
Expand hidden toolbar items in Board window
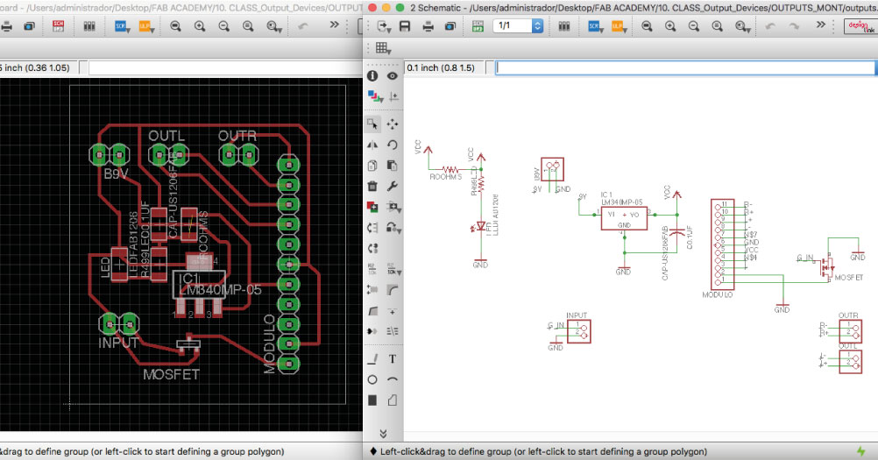[x=335, y=25]
